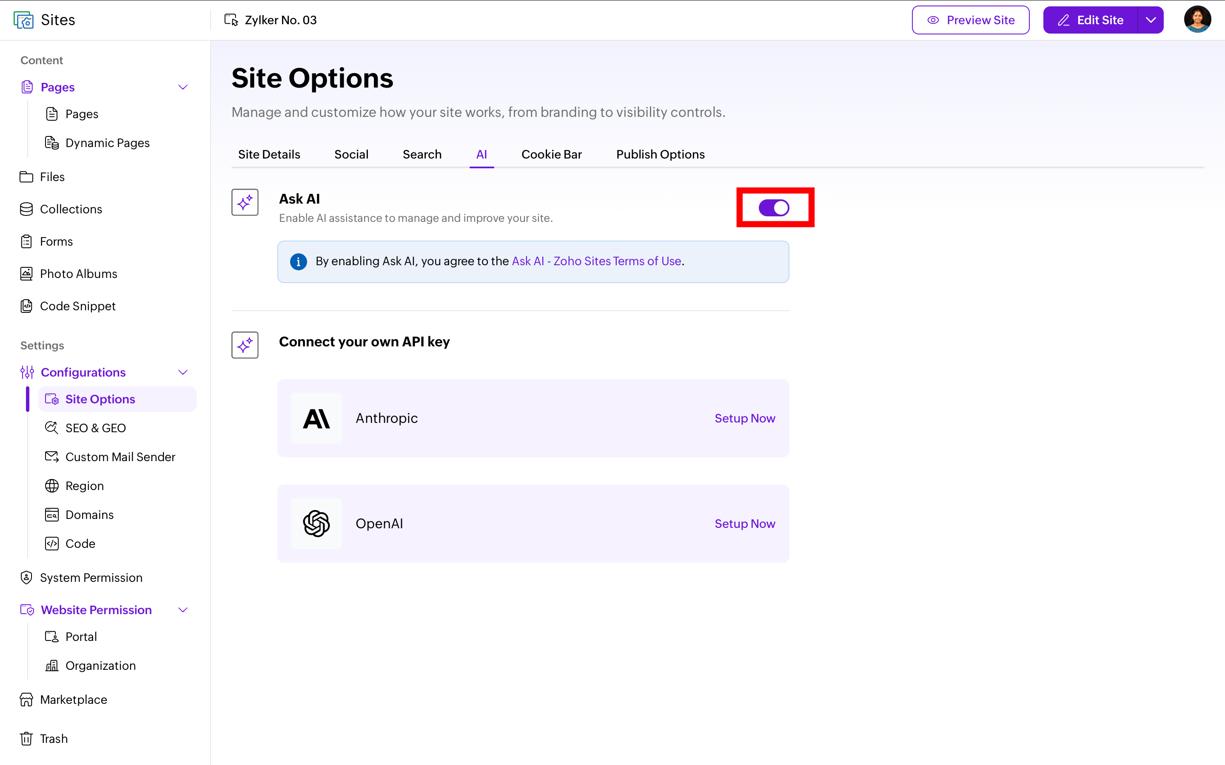Collapse the Website Permission chevron
This screenshot has width=1225, height=765.
coord(183,610)
